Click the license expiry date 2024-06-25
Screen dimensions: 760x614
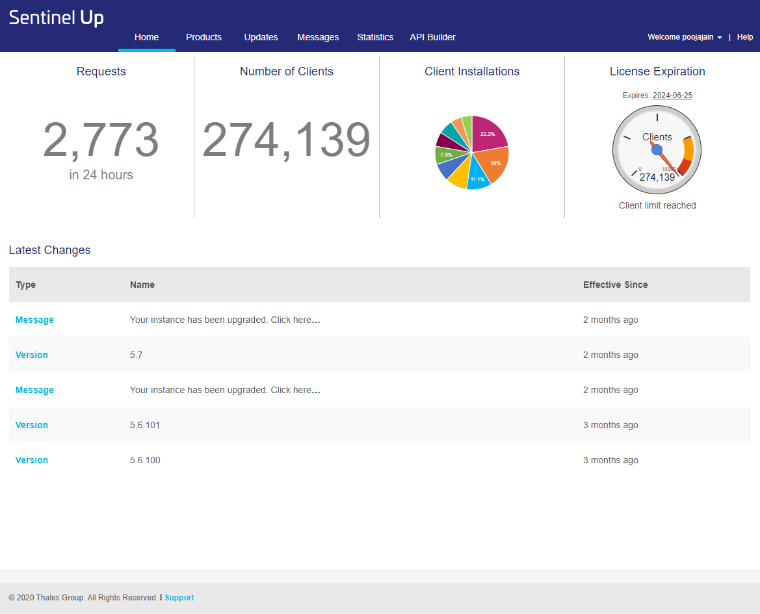pyautogui.click(x=672, y=96)
